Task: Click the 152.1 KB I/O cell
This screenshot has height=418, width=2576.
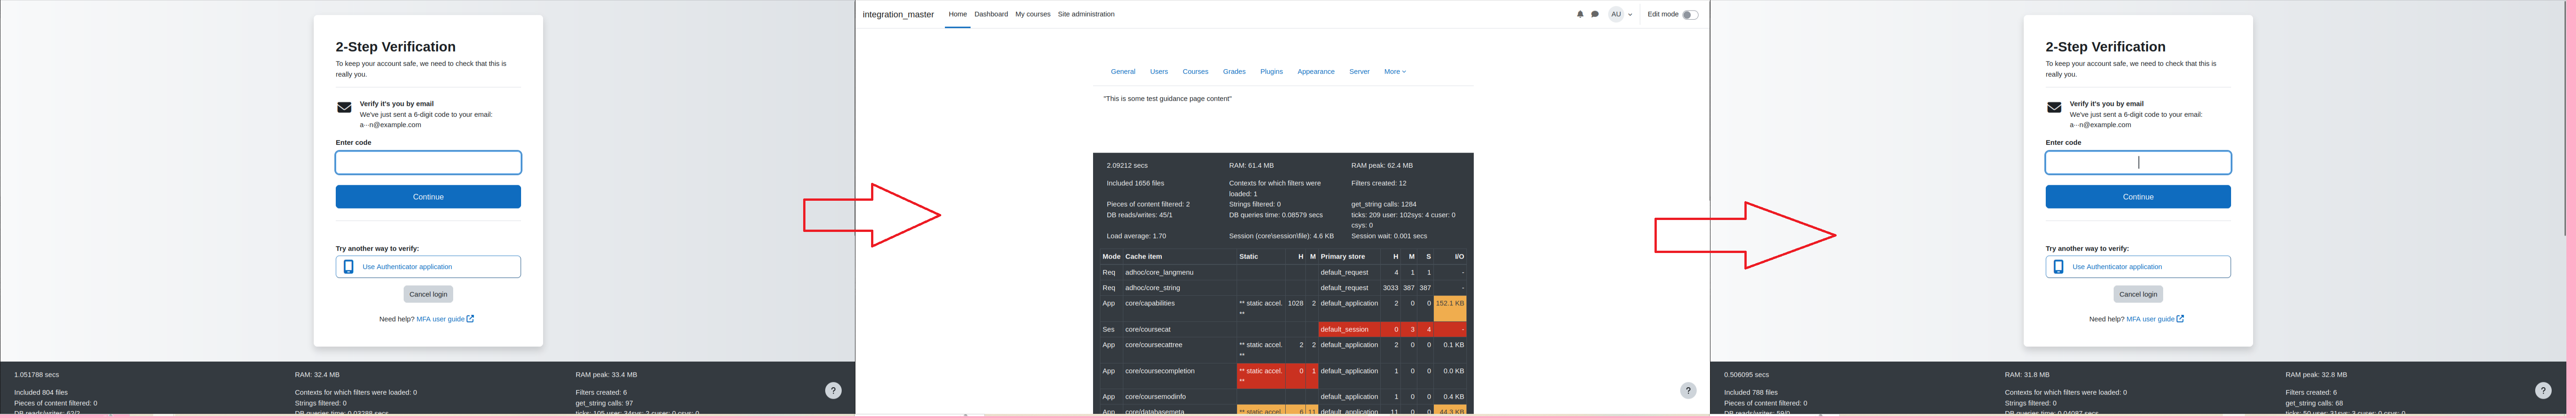Action: pyautogui.click(x=1450, y=308)
